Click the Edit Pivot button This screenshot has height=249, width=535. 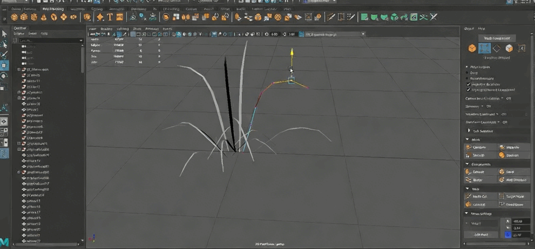(x=481, y=234)
